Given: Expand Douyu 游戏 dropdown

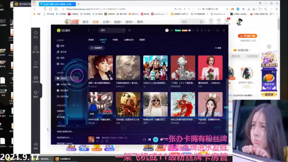Looking at the screenshot, I should click(129, 22).
